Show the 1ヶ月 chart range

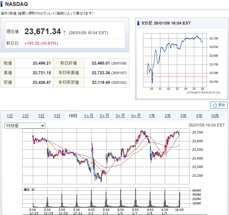[x=89, y=116]
